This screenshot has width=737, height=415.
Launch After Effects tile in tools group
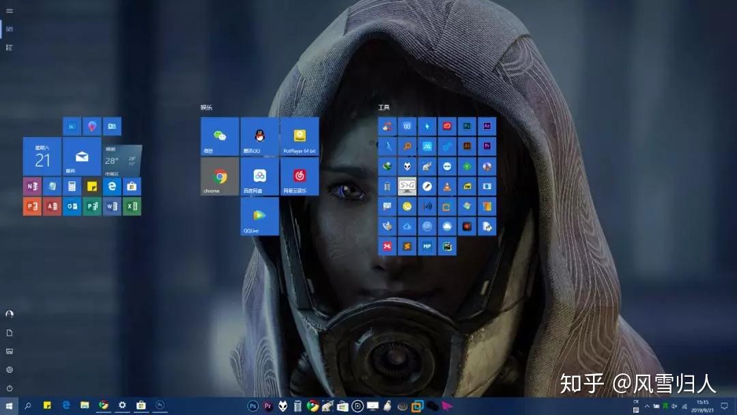[x=487, y=126]
